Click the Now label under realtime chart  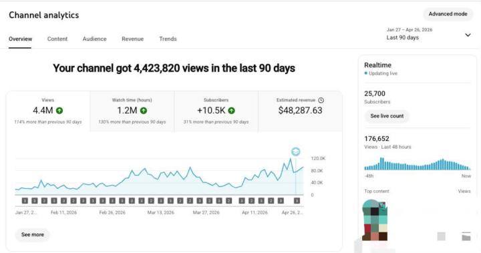[x=466, y=176]
